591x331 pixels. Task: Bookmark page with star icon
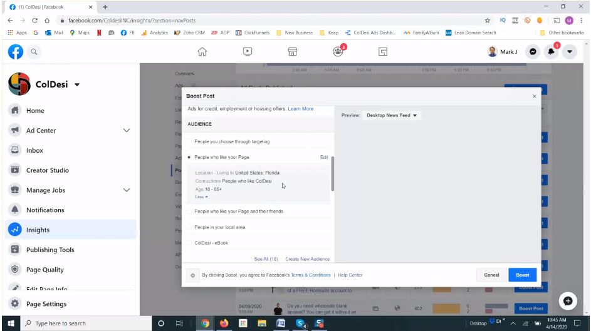coord(488,20)
